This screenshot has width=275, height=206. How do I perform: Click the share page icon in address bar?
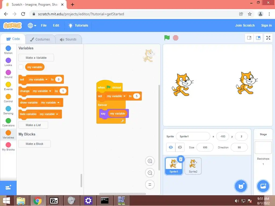[241, 14]
